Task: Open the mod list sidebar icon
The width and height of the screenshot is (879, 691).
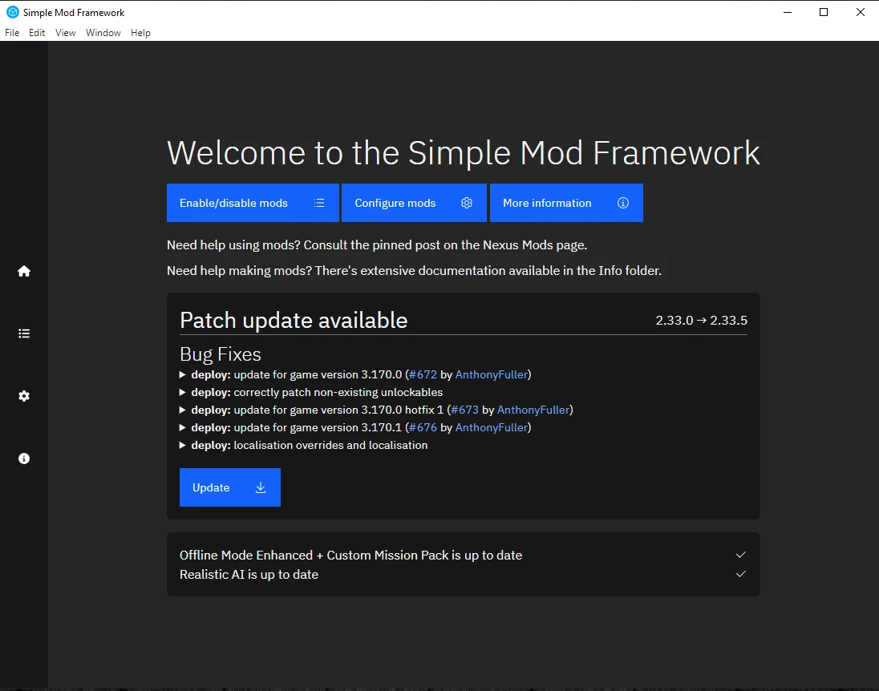Action: (x=24, y=333)
